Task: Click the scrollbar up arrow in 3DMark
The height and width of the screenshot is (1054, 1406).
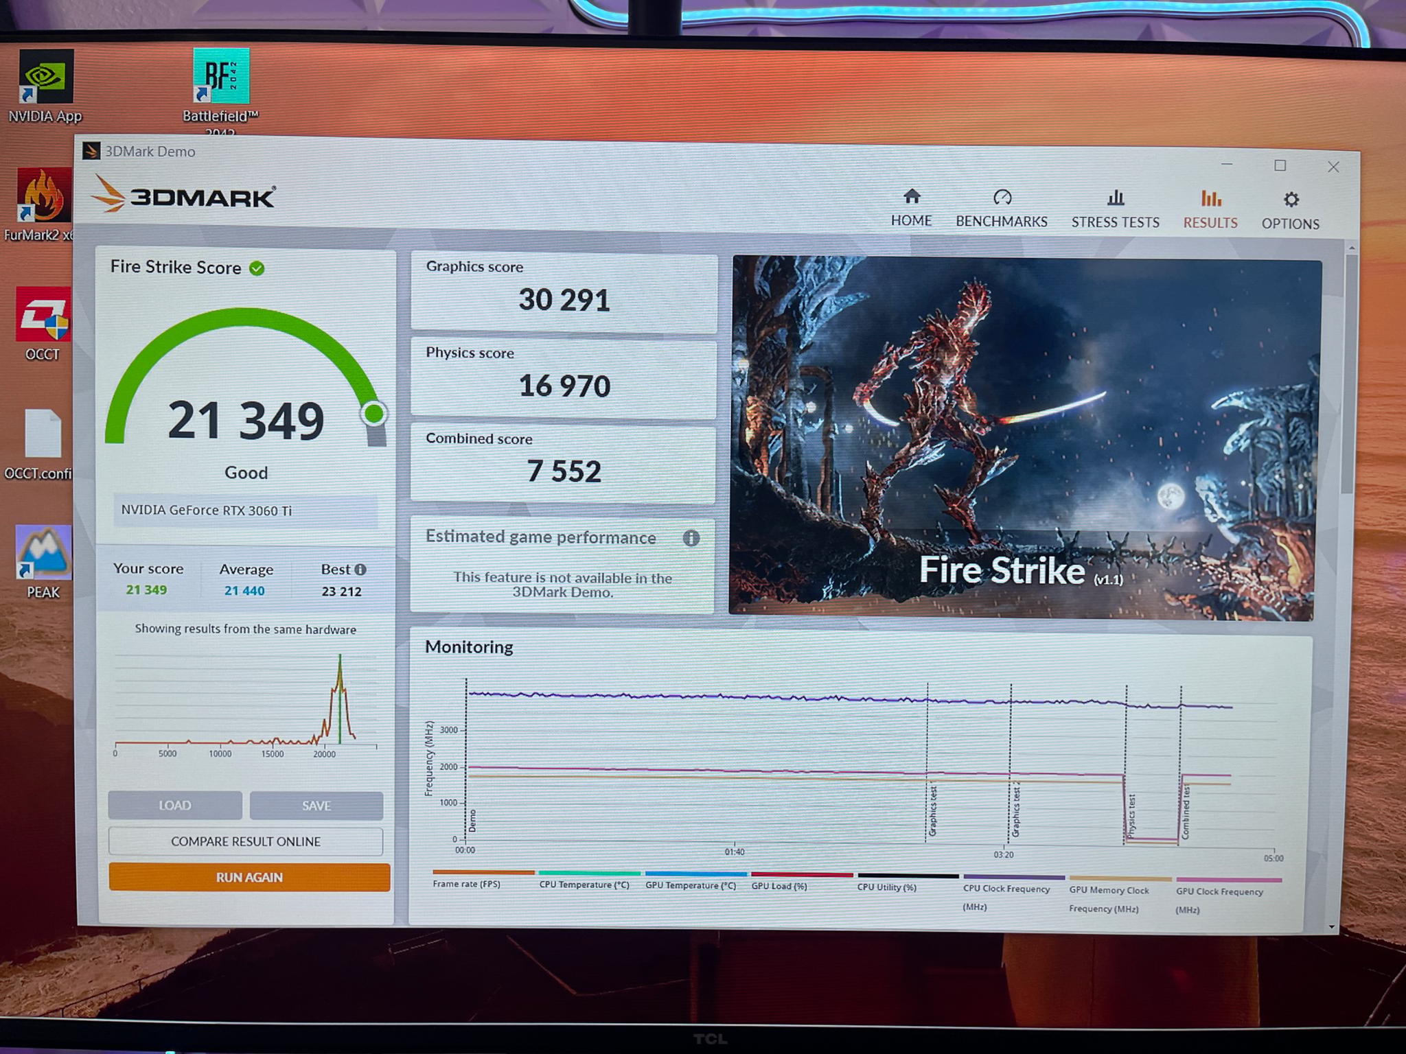Action: click(x=1352, y=248)
